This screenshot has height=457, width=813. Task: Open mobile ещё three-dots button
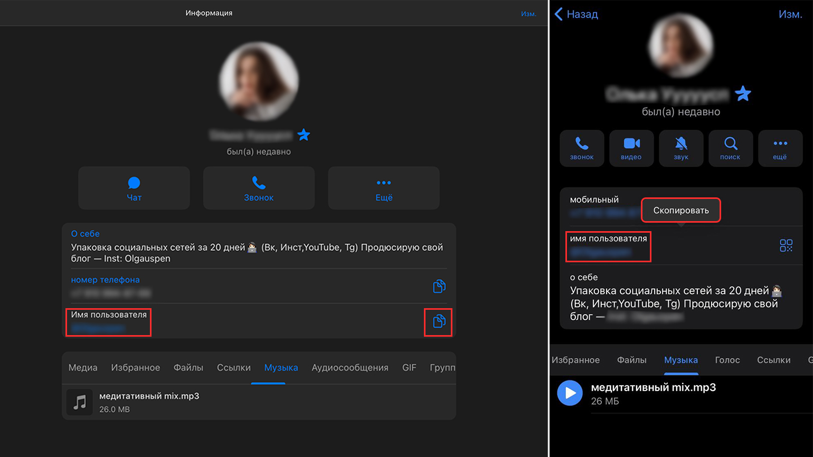click(780, 148)
